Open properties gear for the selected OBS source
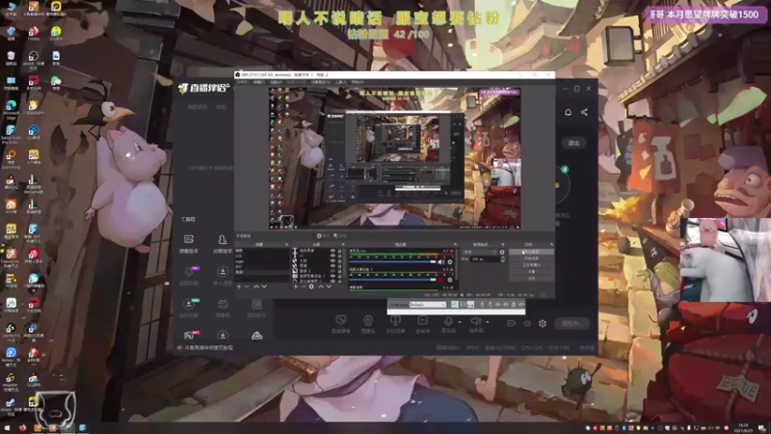The height and width of the screenshot is (434, 771). point(311,286)
